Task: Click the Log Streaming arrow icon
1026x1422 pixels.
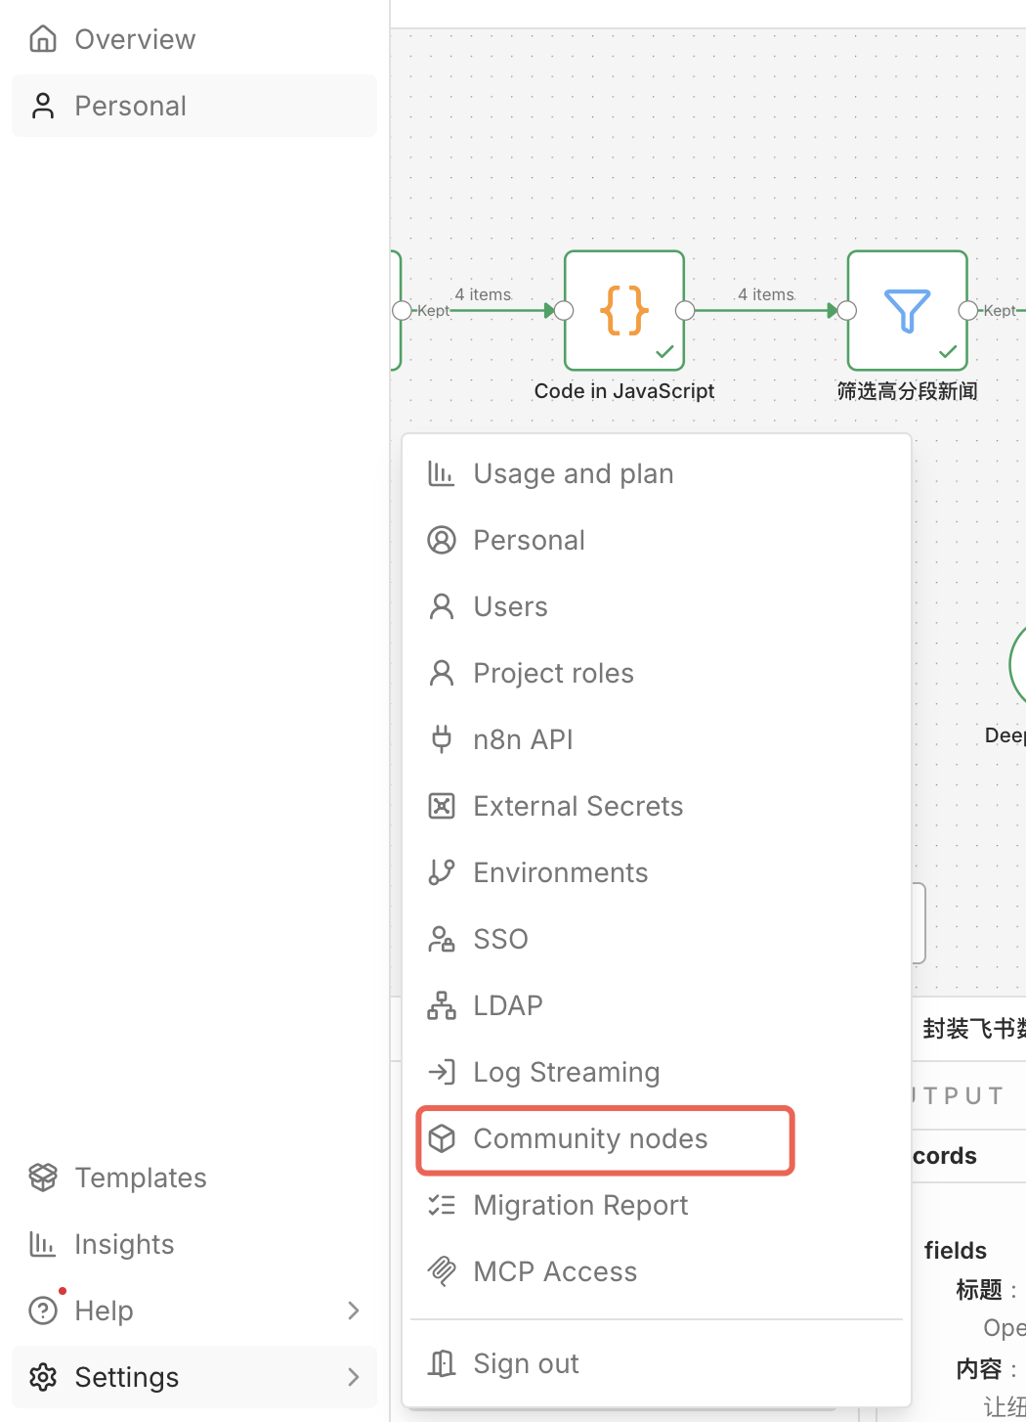Action: pos(442,1071)
